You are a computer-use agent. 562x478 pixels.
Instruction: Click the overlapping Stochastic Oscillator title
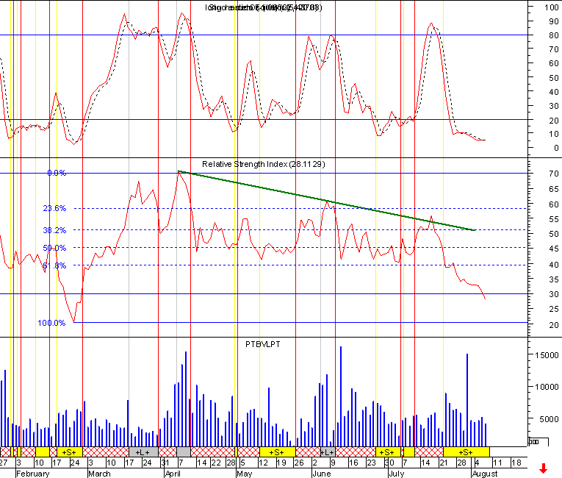tap(264, 7)
